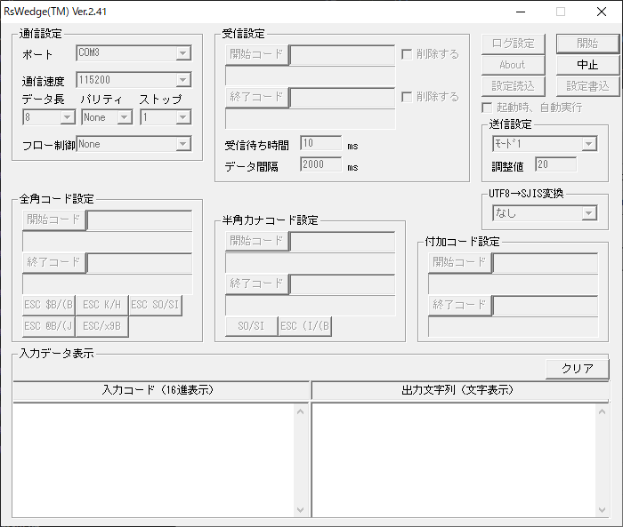Click the 受信待ち時間 input field
623x527 pixels.
[x=320, y=143]
